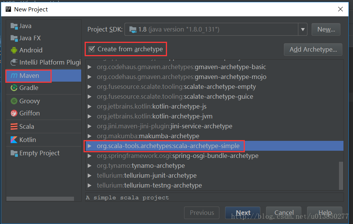Select spring-osgi-bundle-archetype entry text
Viewport: 353px width, 224px height.
click(178, 156)
